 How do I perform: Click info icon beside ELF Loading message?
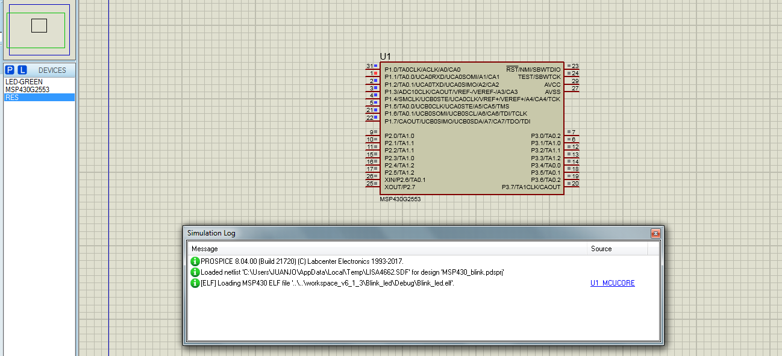click(x=195, y=283)
